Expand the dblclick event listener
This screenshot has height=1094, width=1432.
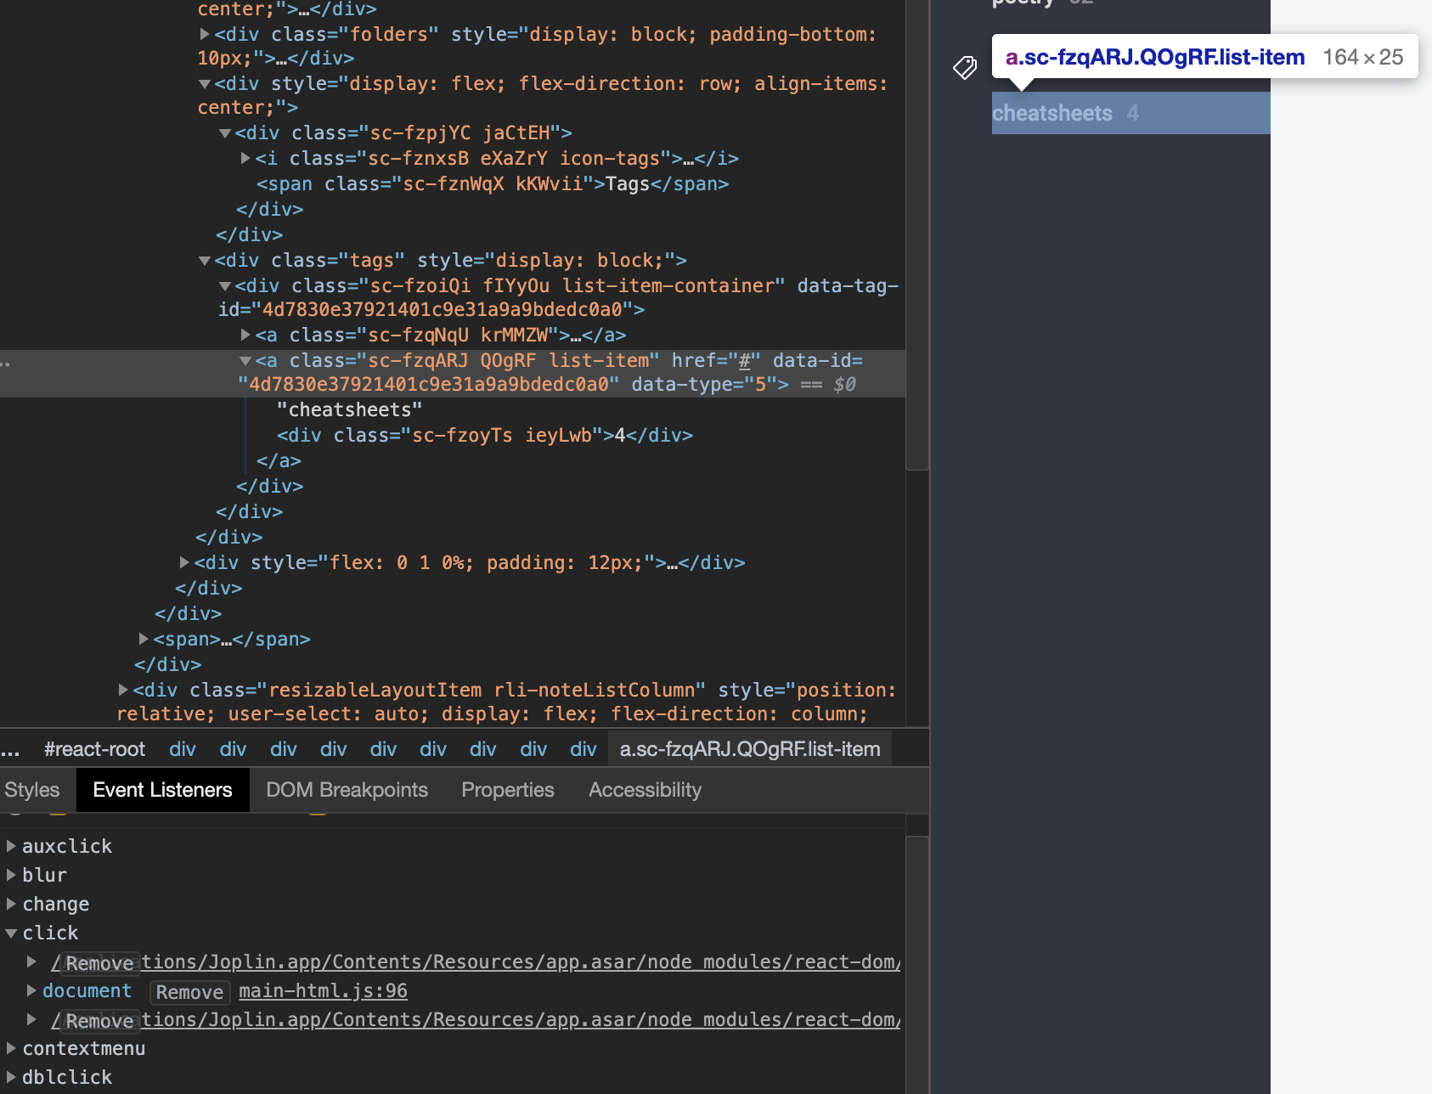(11, 1076)
